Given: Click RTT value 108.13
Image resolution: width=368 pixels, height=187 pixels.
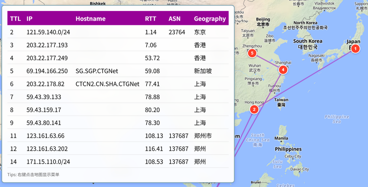Looking at the screenshot, I should point(154,136).
